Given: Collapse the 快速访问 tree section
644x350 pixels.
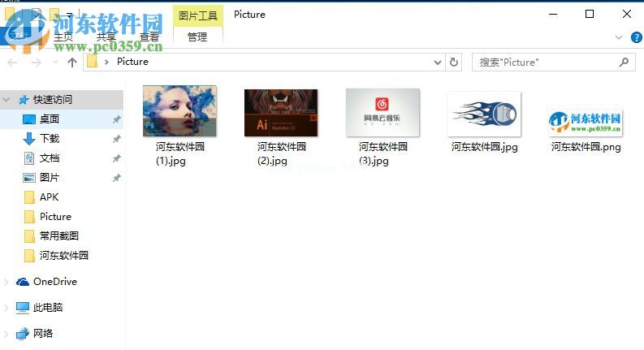Looking at the screenshot, I should [x=7, y=100].
